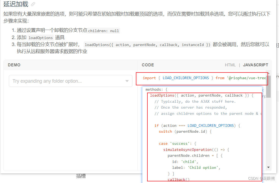Click the '// Once the server has responded,' comment

coord(190,108)
